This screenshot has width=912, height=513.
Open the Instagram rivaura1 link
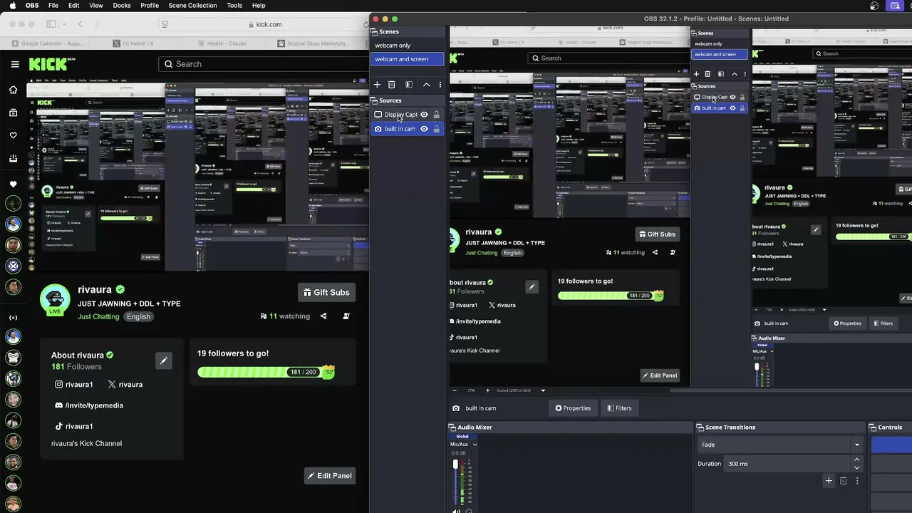(74, 385)
